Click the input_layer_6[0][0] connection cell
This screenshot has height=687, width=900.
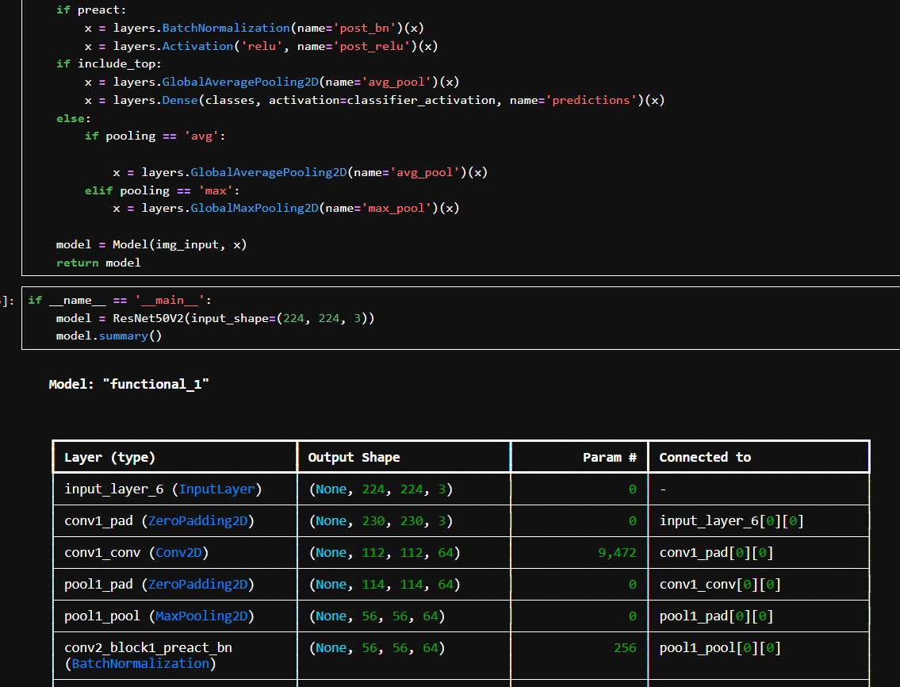click(759, 521)
